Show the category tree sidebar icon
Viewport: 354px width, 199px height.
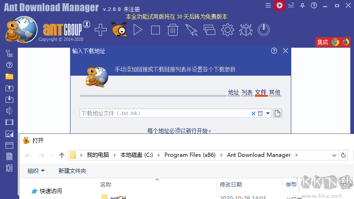[9, 54]
